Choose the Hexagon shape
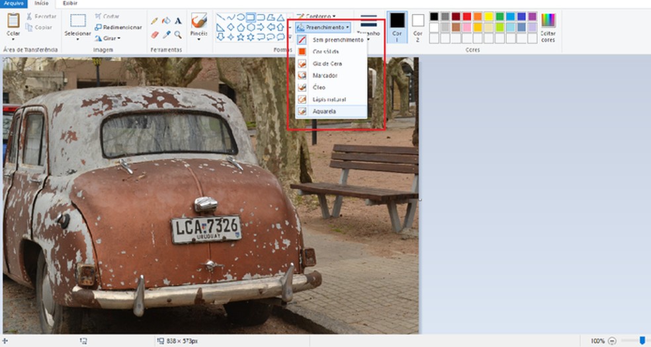651x347 pixels. pos(250,27)
